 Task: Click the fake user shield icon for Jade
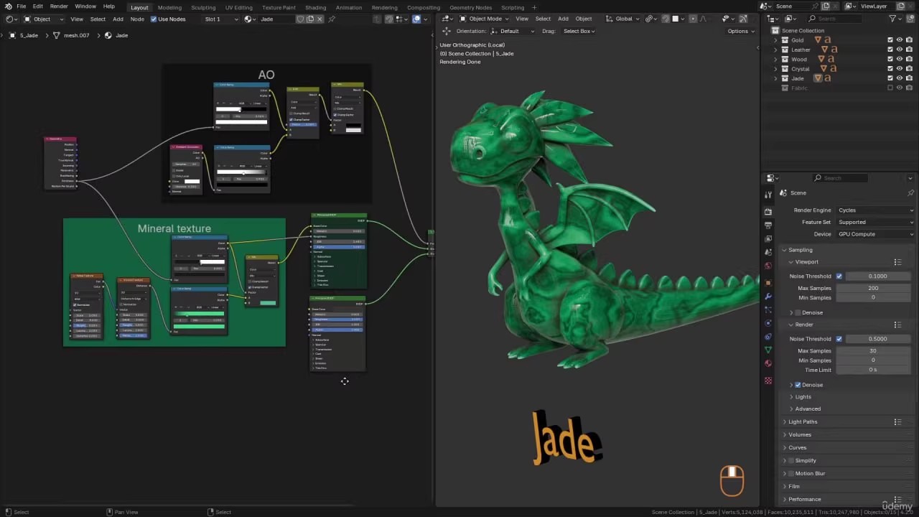click(x=299, y=19)
